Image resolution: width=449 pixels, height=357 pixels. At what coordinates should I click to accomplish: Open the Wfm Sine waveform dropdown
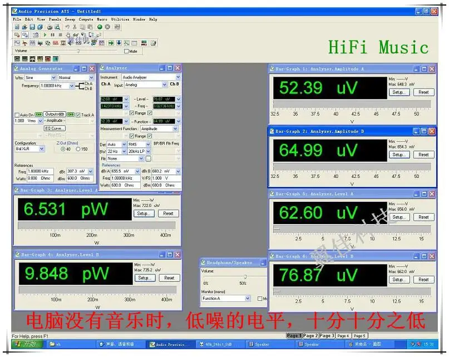[53, 78]
